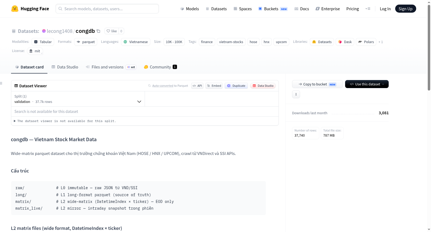
Task: Open Spaces from the top navigation
Action: (243, 9)
